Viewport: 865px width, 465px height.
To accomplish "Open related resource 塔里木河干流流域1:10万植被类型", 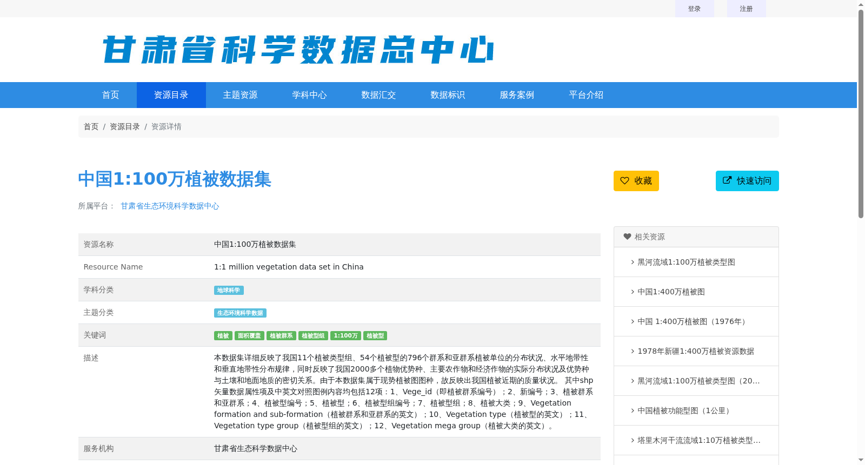I will pyautogui.click(x=699, y=440).
